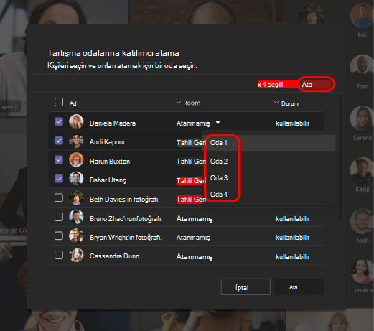Sort by the Durum column chevron
The height and width of the screenshot is (331, 374).
pyautogui.click(x=276, y=103)
